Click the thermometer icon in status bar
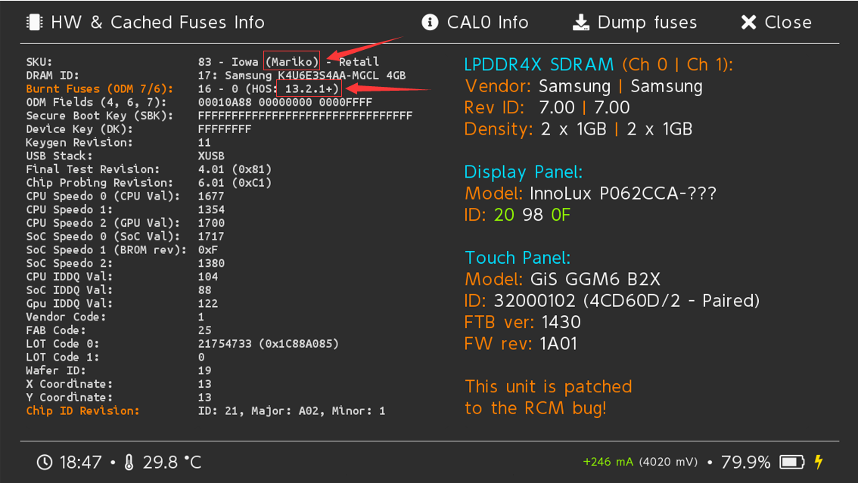858x483 pixels. (x=129, y=462)
